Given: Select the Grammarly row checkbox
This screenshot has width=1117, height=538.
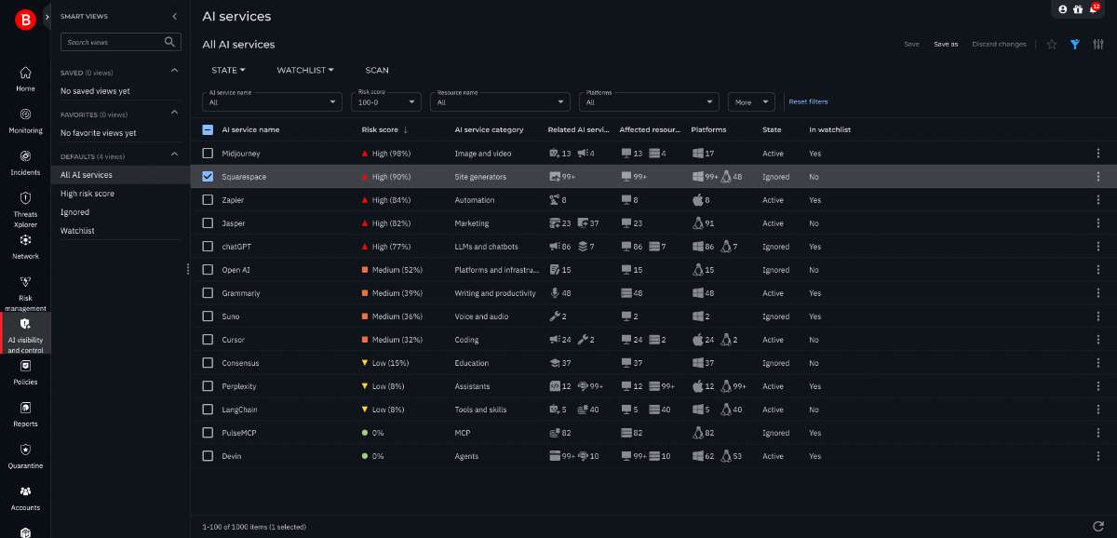Looking at the screenshot, I should click(x=208, y=292).
